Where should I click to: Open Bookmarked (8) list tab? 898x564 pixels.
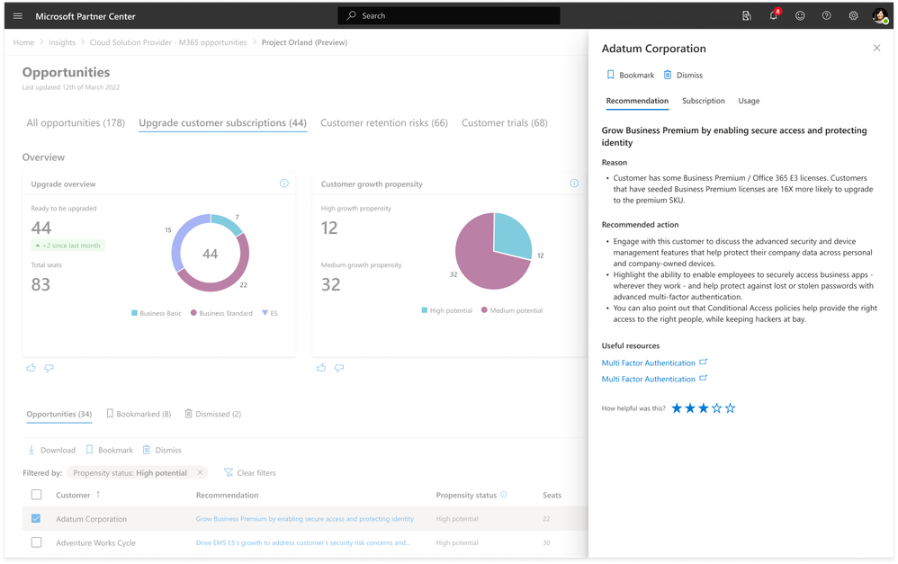[139, 414]
